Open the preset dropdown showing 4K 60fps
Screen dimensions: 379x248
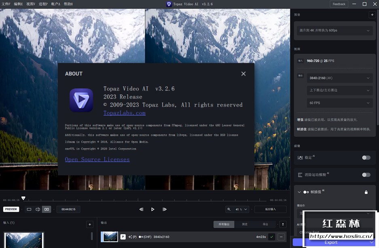334,31
